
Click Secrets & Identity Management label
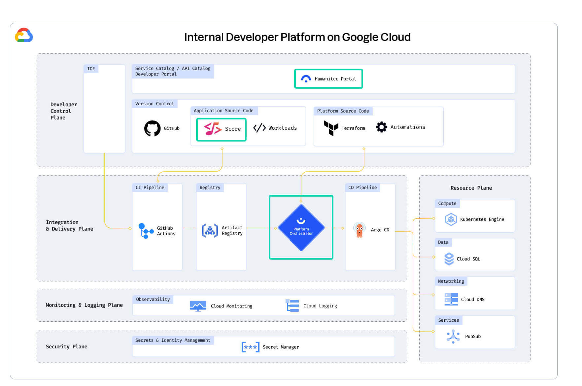pyautogui.click(x=173, y=340)
